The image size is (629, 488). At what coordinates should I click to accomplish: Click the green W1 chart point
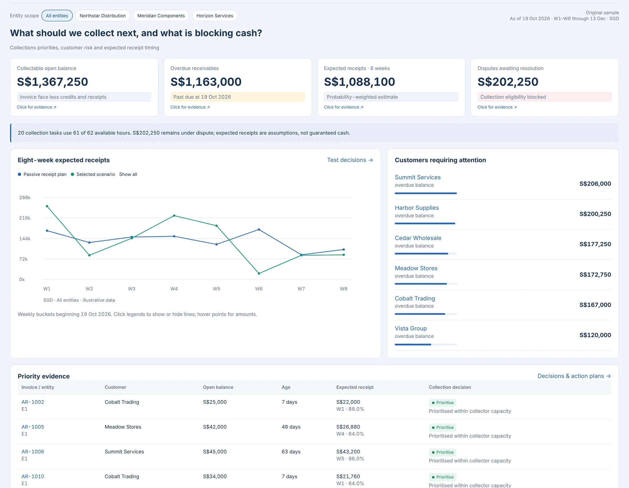pyautogui.click(x=47, y=206)
